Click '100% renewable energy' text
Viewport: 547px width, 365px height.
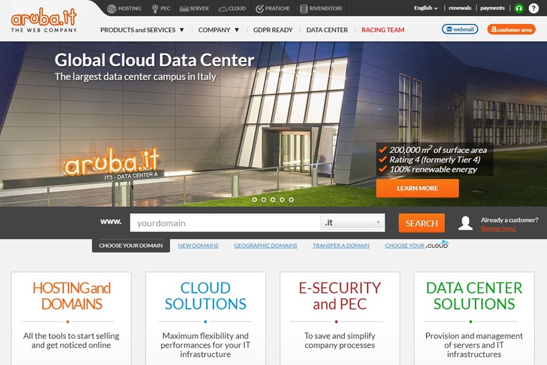coord(433,169)
